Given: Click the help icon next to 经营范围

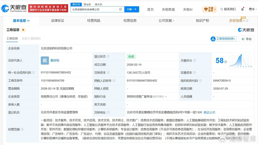Looking at the screenshot, I should tap(22, 129).
